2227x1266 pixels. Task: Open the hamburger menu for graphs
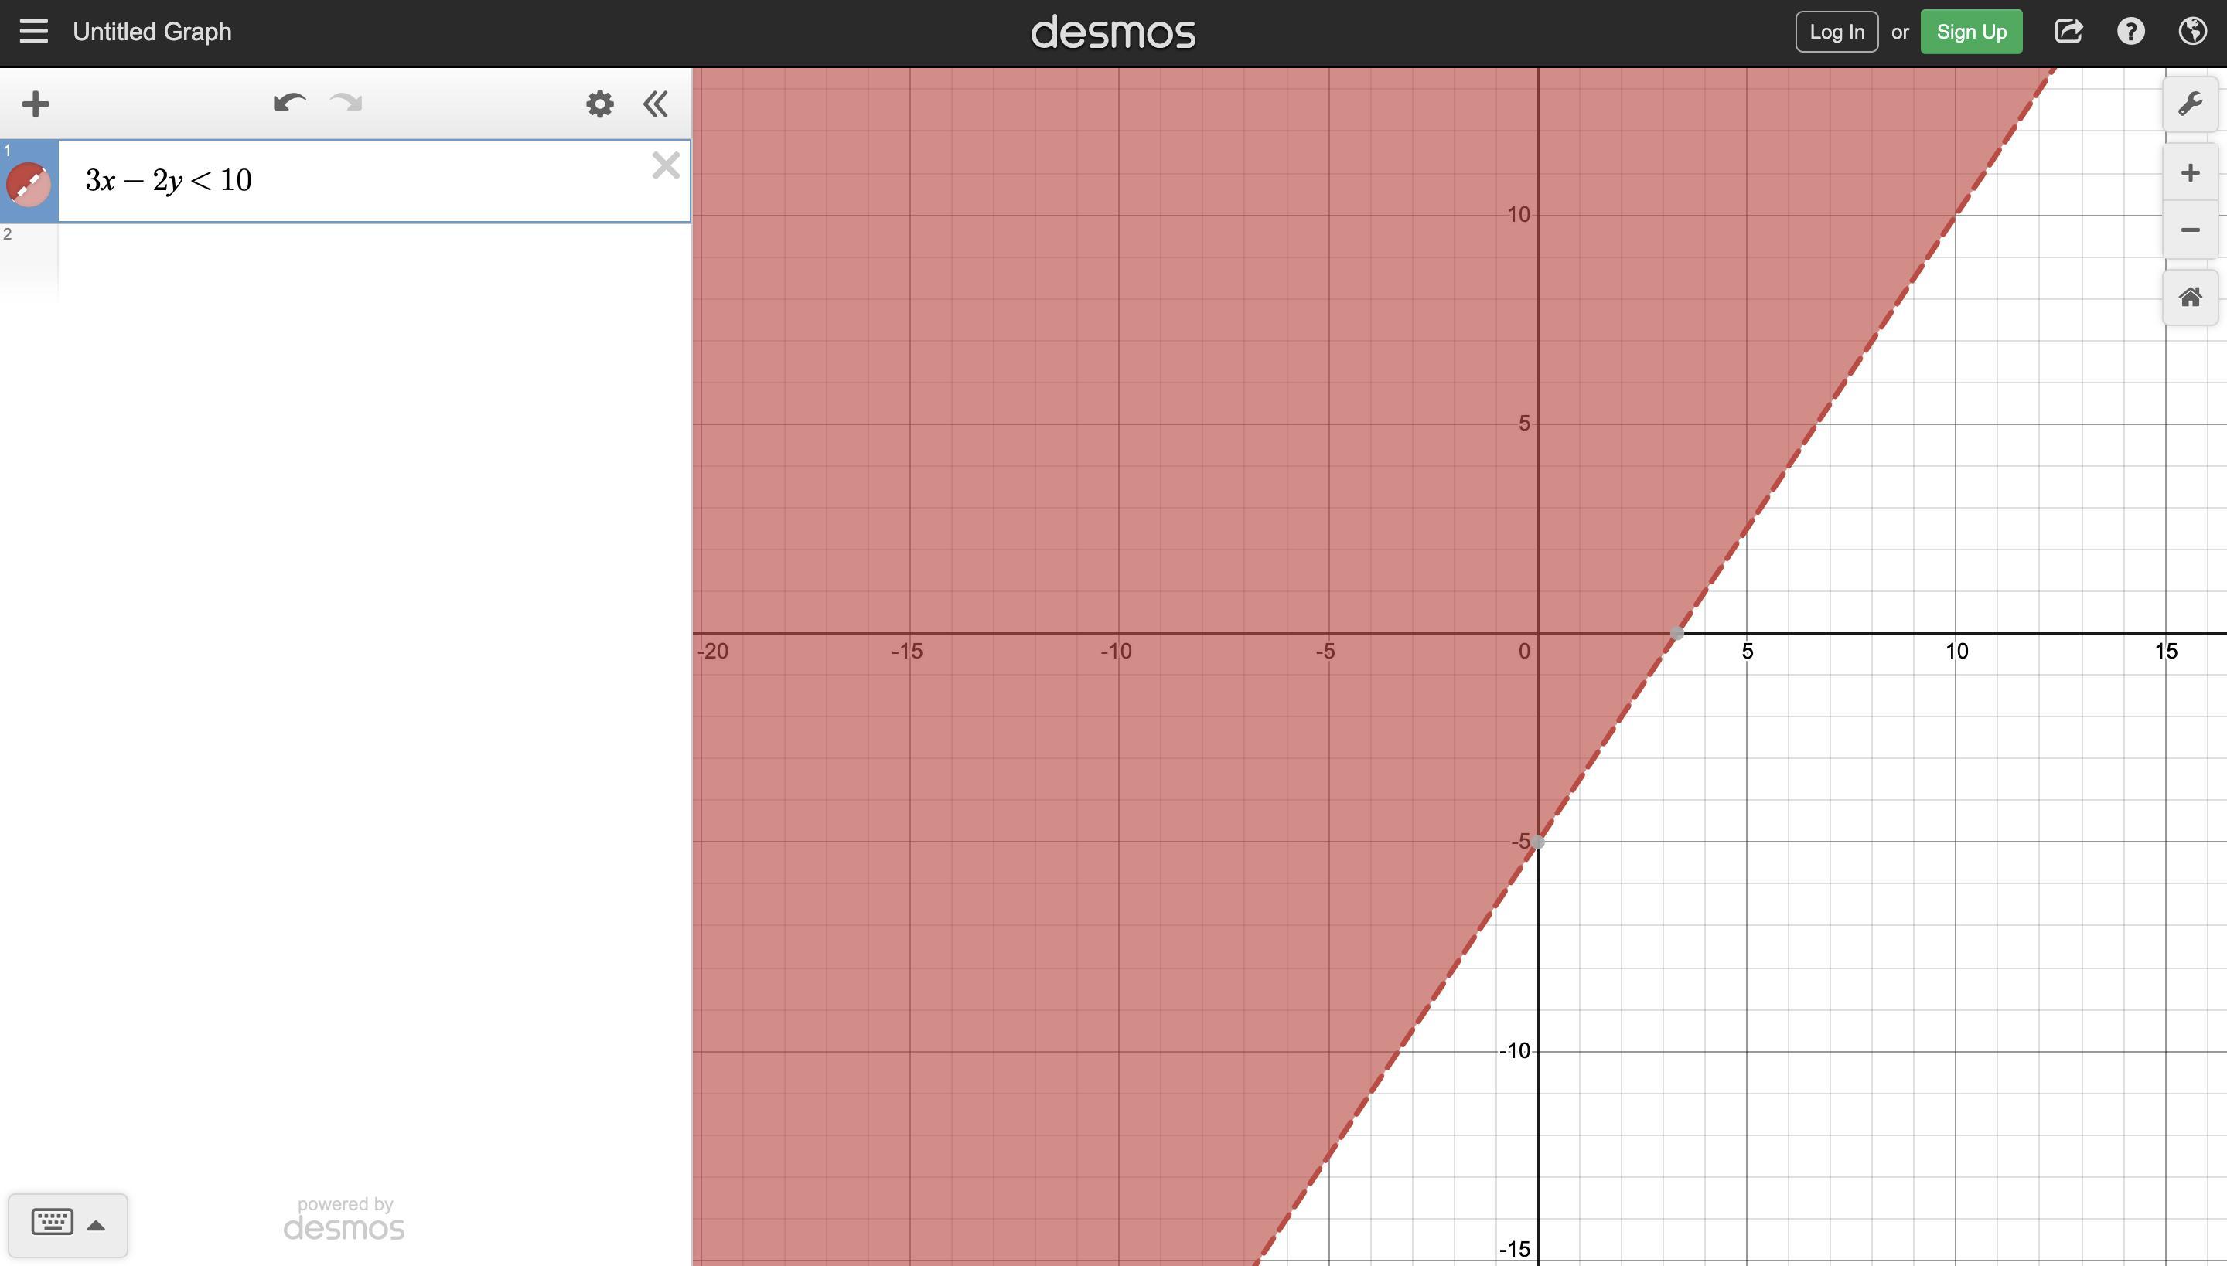coord(33,32)
